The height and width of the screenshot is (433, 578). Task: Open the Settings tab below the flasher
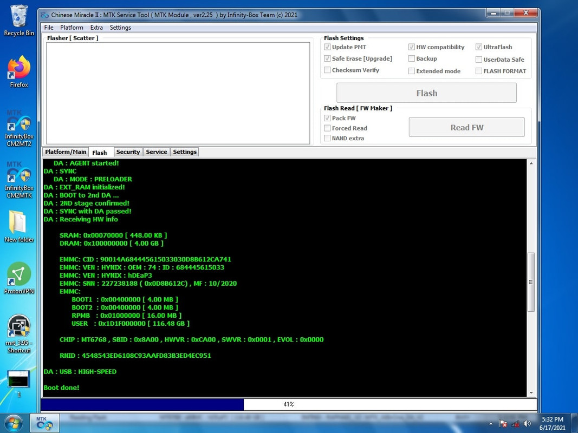click(185, 152)
